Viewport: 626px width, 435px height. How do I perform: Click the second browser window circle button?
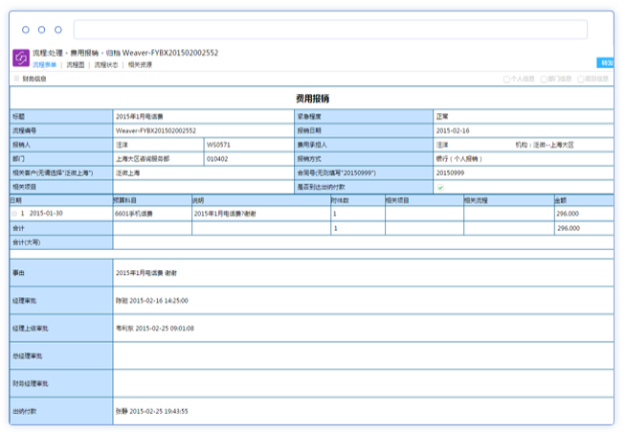42,30
